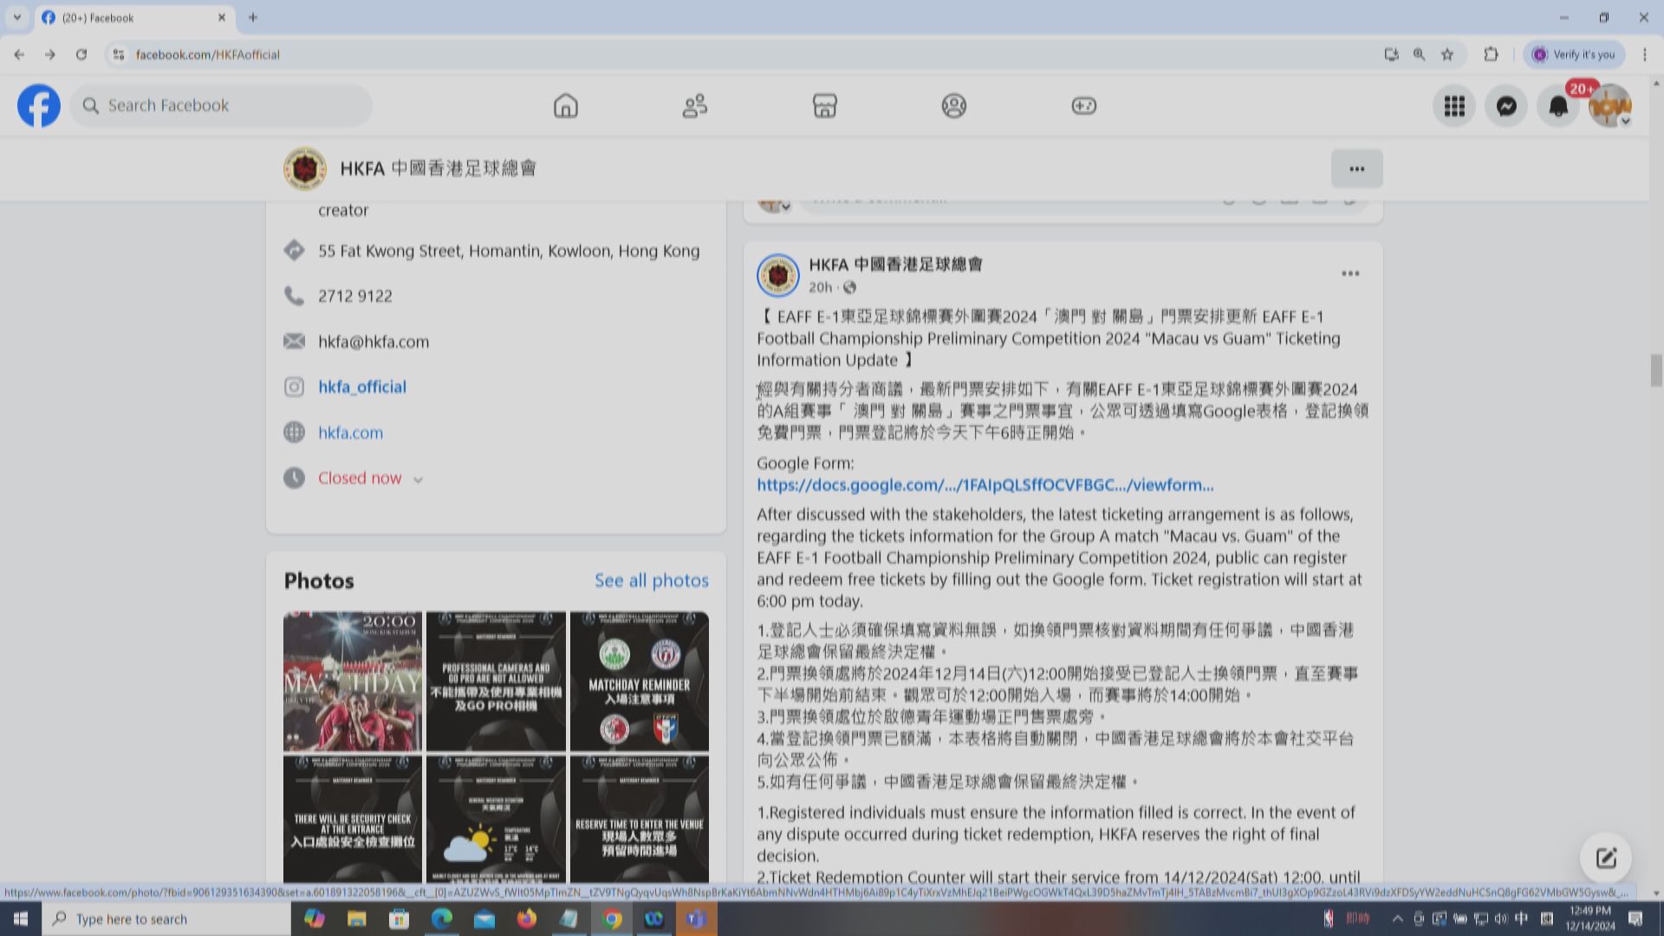
Task: Open the notifications bell icon
Action: [1557, 107]
